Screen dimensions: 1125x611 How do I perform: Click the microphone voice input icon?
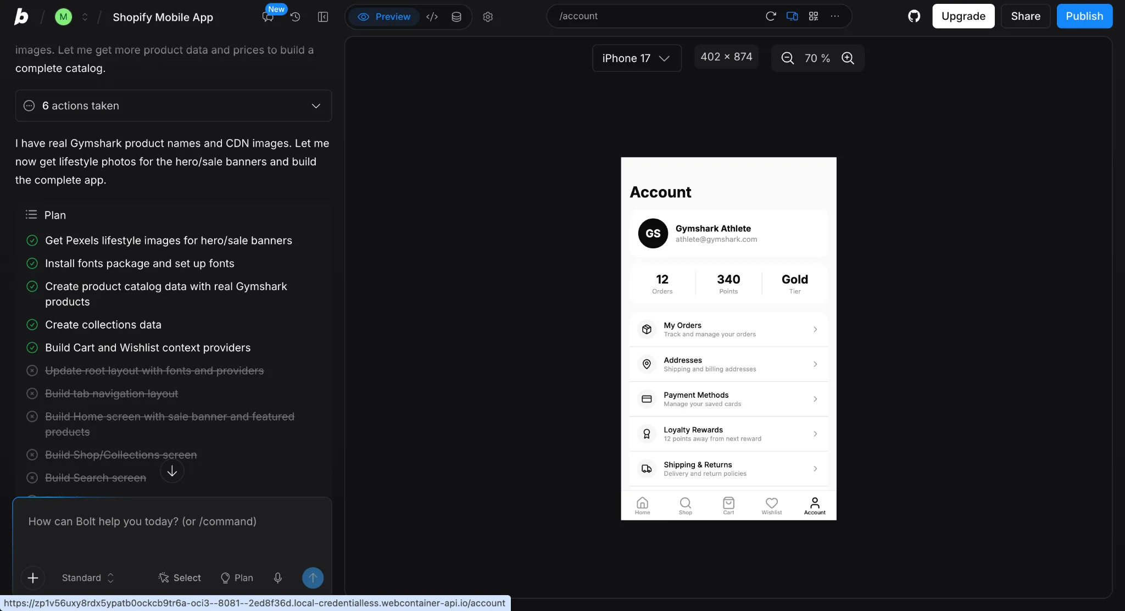click(x=278, y=578)
